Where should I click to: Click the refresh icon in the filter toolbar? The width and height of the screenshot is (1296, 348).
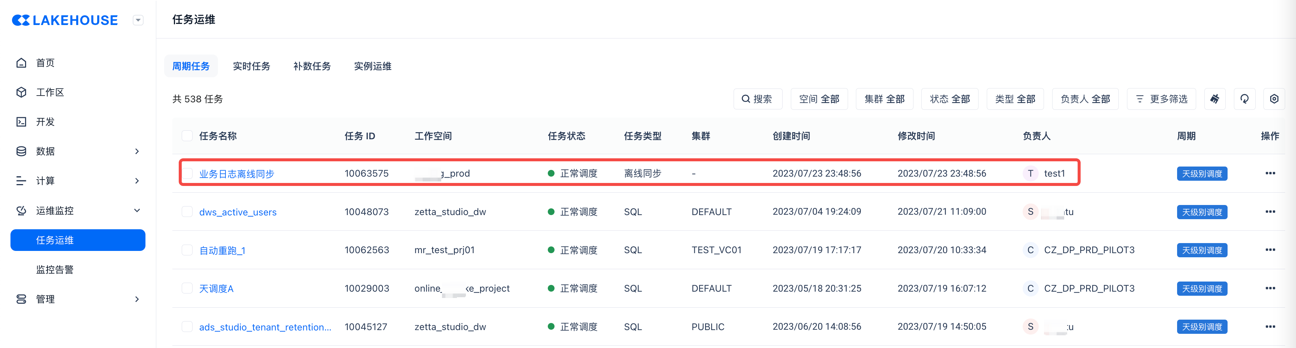tap(1244, 99)
